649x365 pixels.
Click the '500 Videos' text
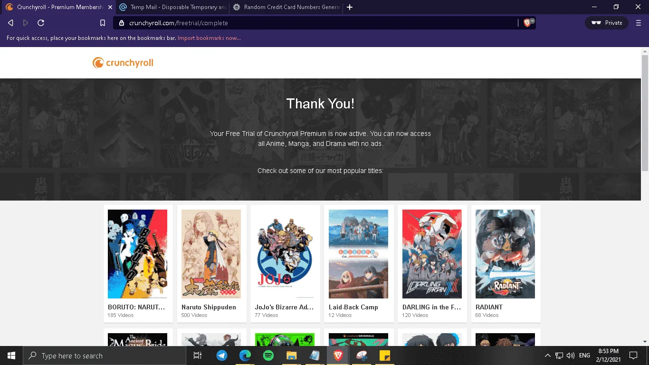(x=194, y=315)
